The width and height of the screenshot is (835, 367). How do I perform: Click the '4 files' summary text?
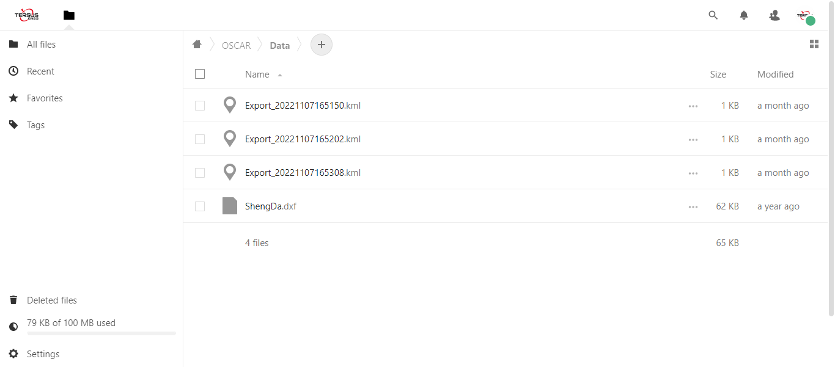(257, 243)
